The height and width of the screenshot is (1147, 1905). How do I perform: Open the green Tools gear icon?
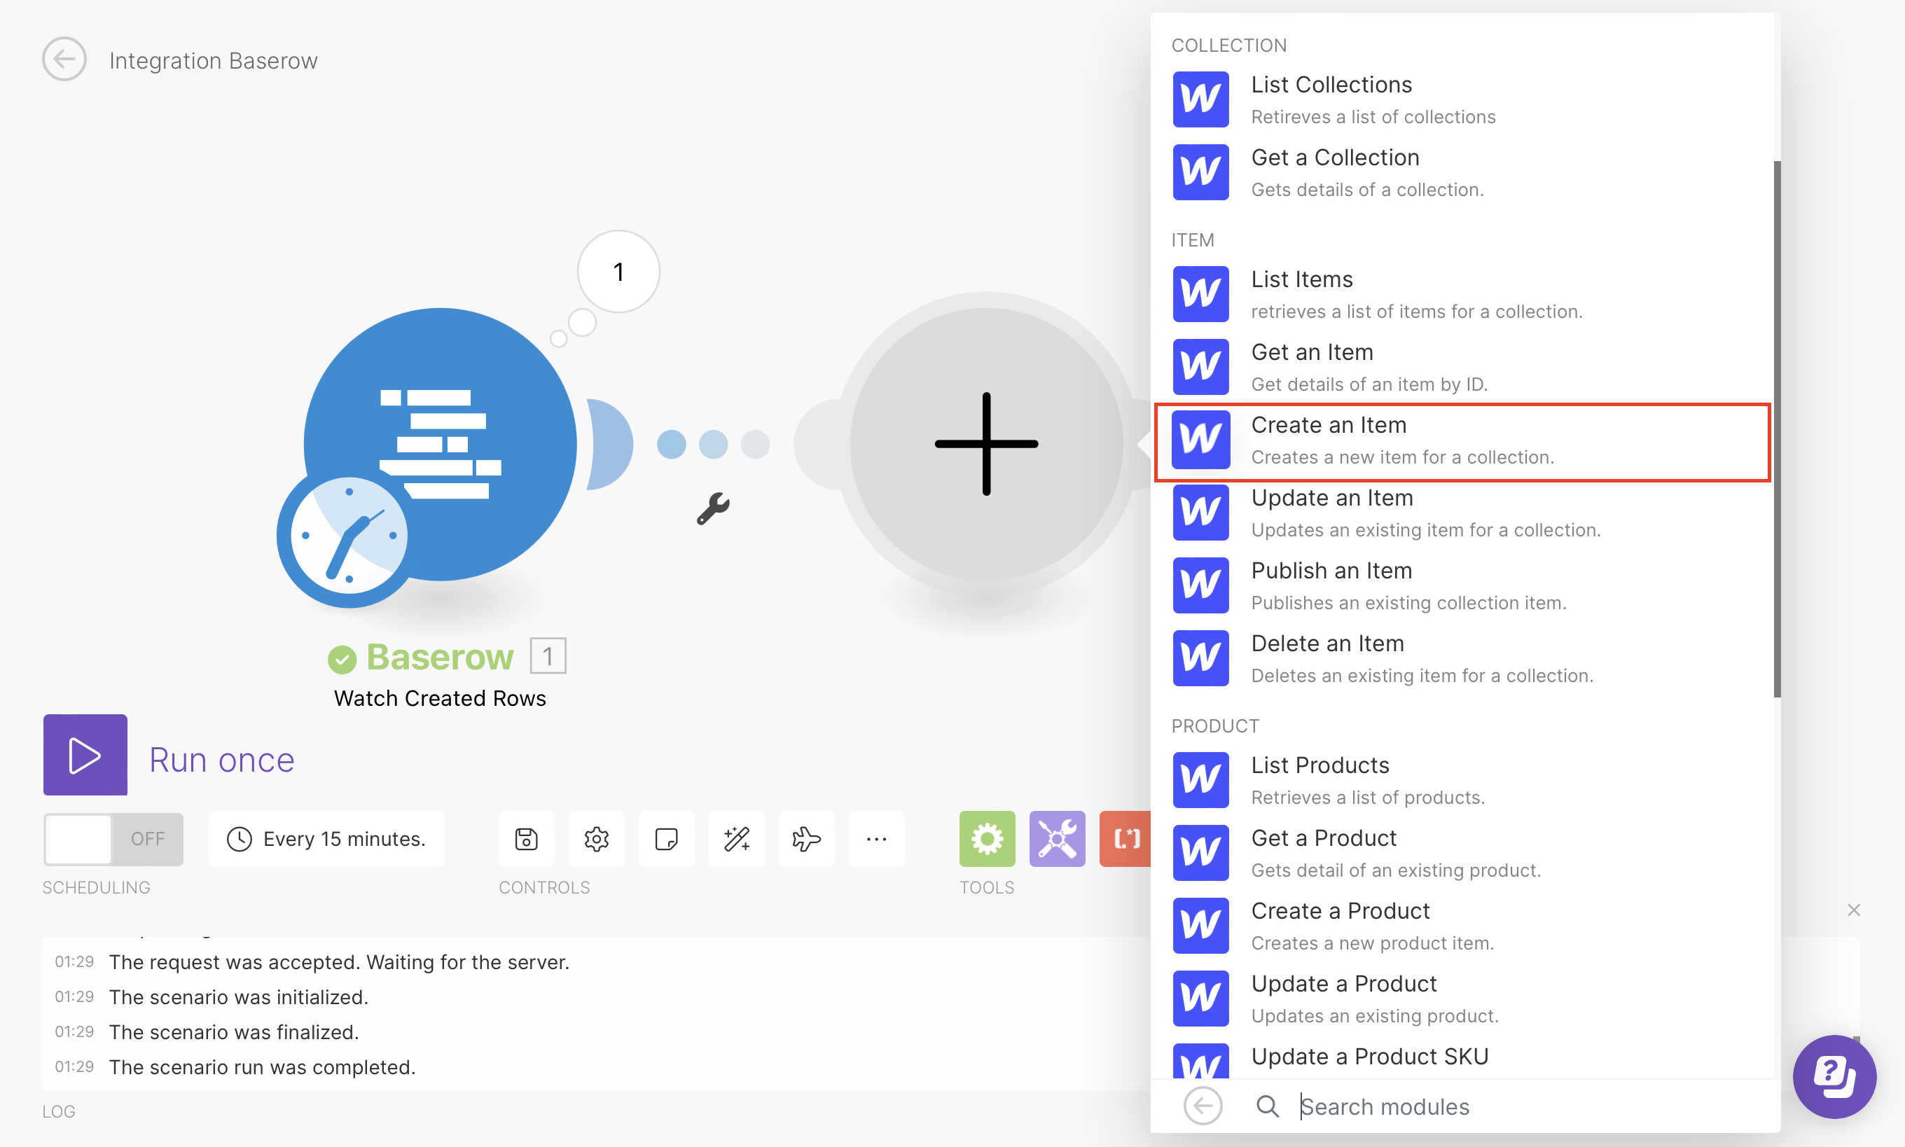click(986, 840)
